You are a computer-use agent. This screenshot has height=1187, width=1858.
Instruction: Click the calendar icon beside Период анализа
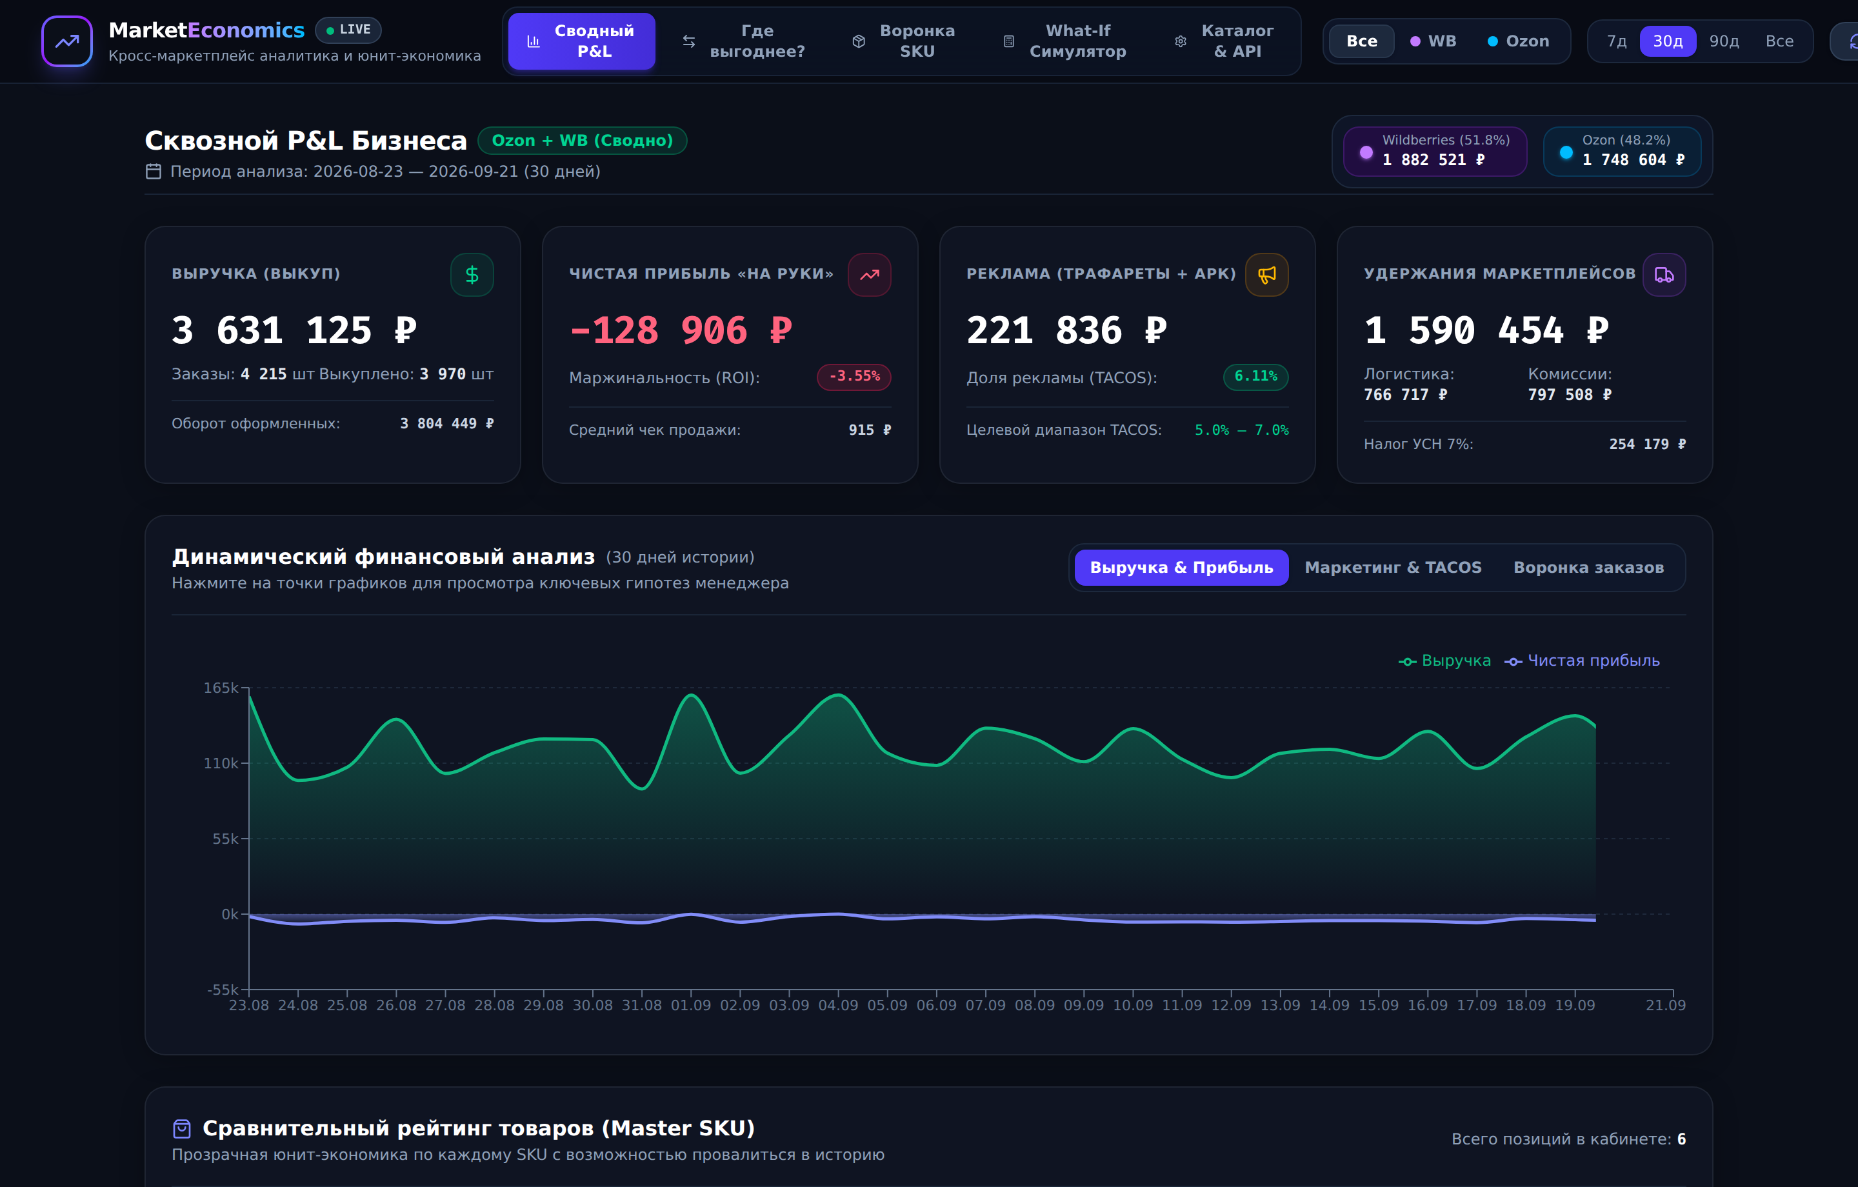click(x=154, y=172)
